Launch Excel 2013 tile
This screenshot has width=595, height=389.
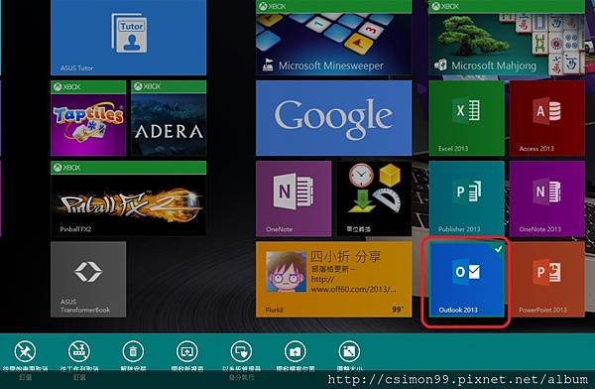point(466,118)
